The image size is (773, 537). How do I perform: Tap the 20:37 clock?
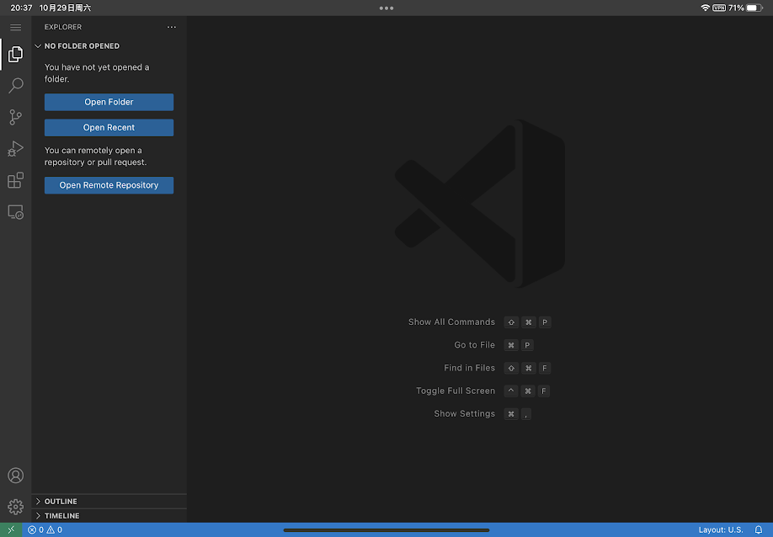[21, 8]
